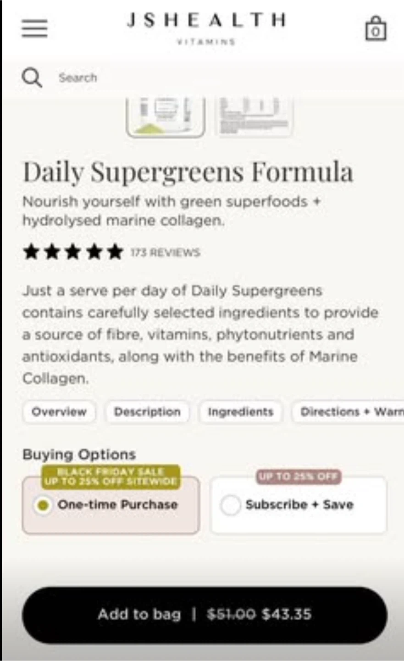Open the shopping bag
The width and height of the screenshot is (404, 661).
point(376,29)
